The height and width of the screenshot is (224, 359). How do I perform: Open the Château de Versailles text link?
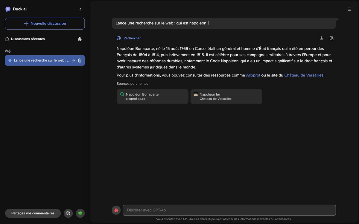(304, 75)
